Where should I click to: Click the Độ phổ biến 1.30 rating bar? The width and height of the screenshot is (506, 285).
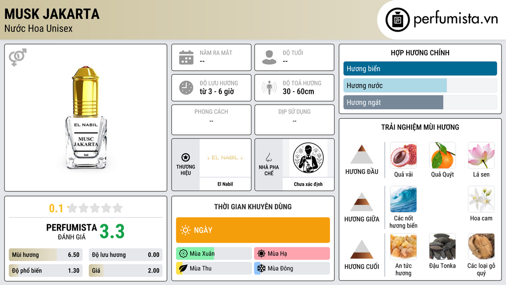coord(45,271)
